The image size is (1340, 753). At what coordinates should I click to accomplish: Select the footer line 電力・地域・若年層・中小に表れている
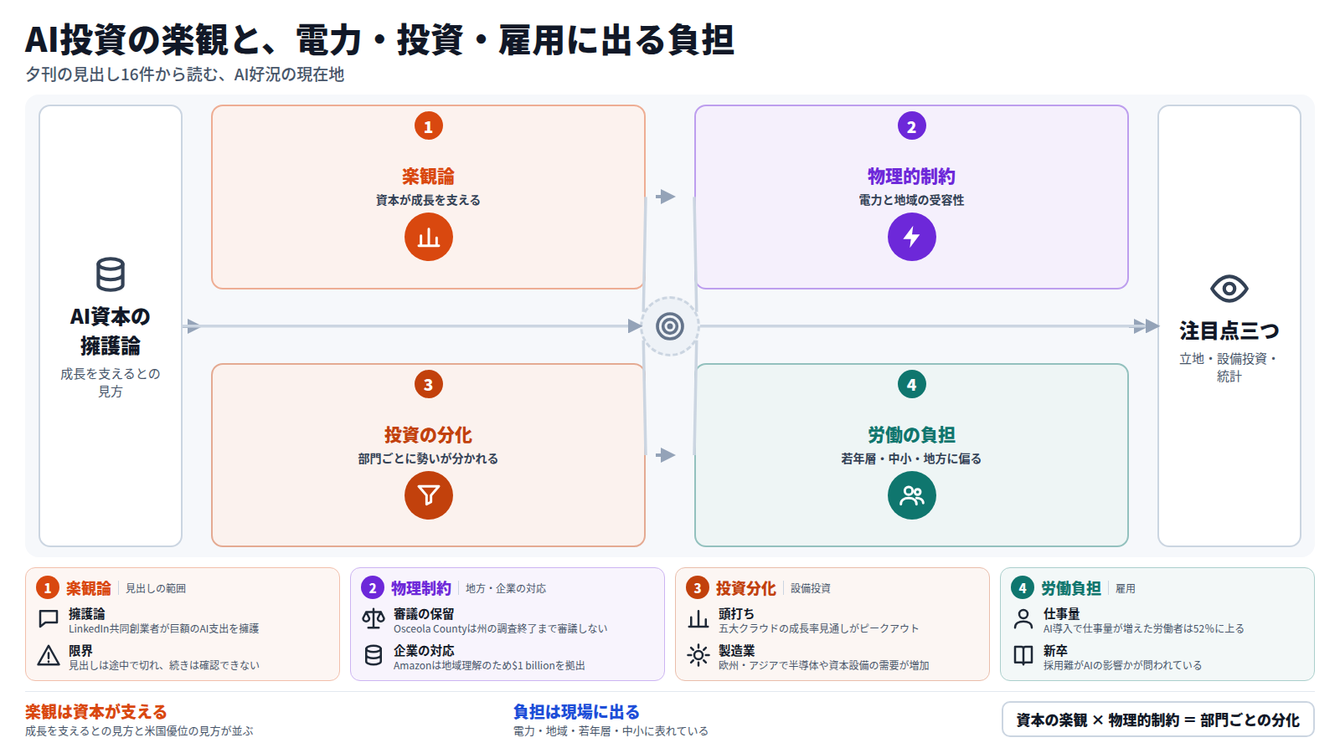pyautogui.click(x=611, y=731)
